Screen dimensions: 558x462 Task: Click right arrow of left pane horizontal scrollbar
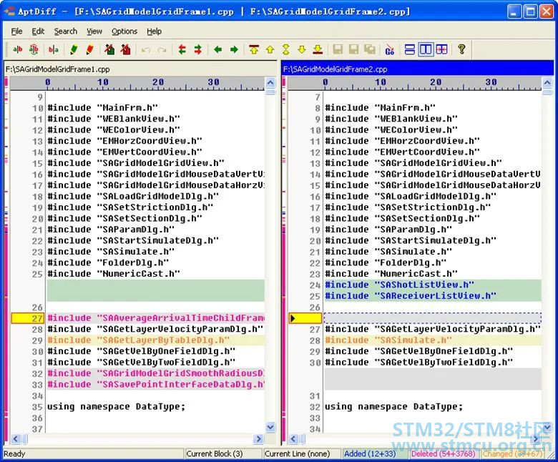click(x=258, y=439)
